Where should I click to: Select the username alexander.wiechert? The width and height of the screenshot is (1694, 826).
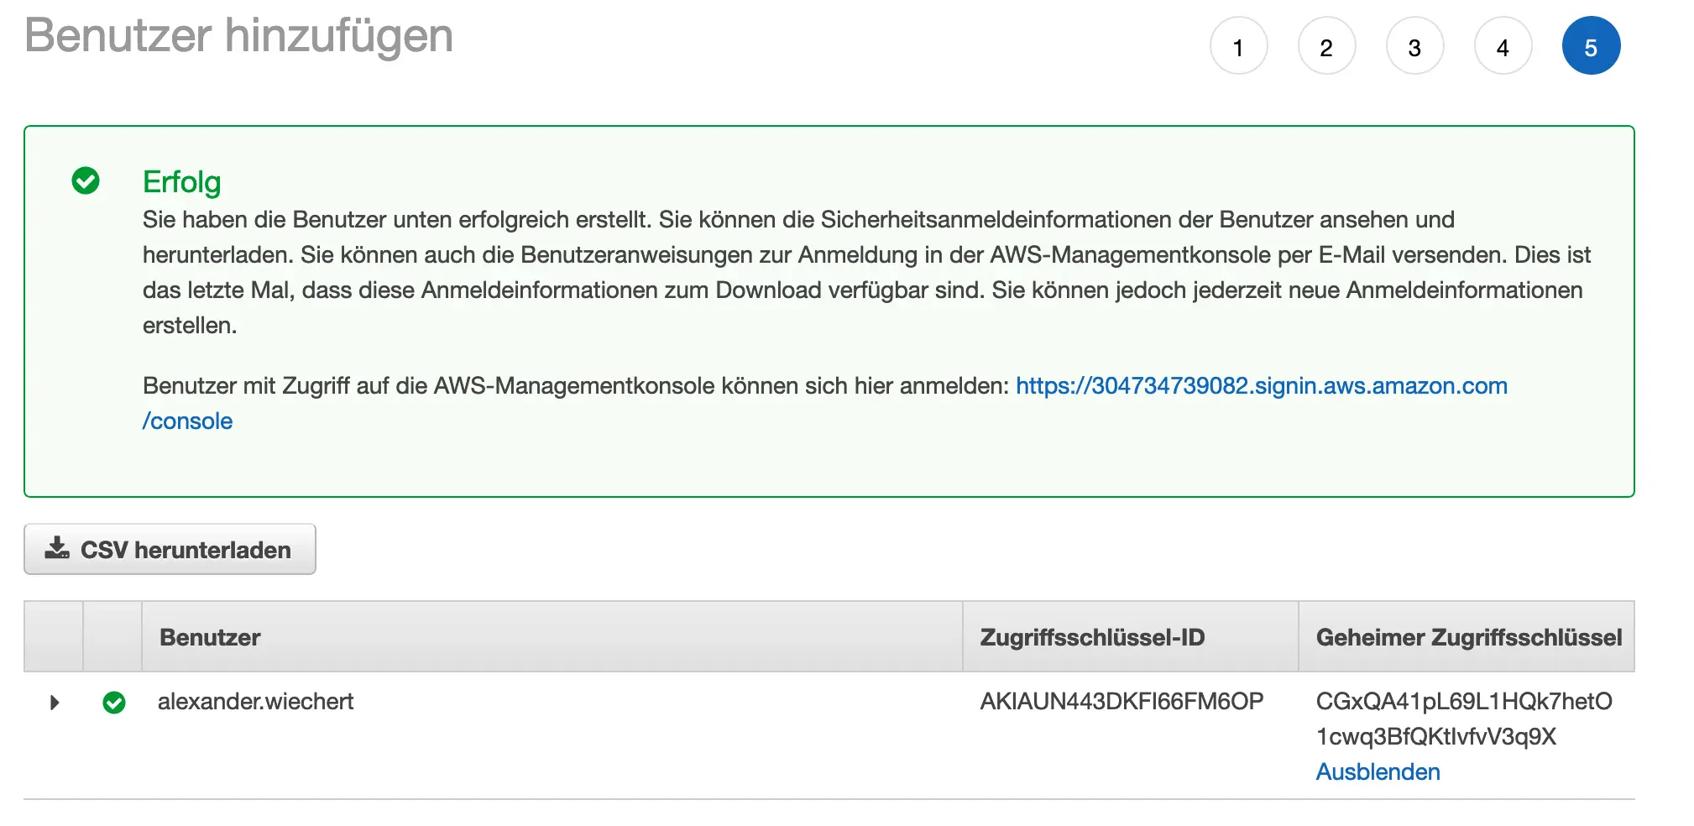(x=255, y=702)
